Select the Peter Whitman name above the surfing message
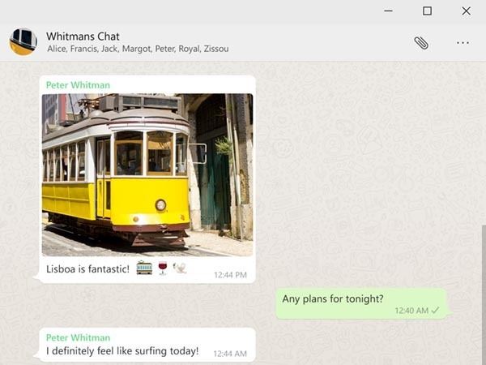This screenshot has width=486, height=365. coord(78,337)
